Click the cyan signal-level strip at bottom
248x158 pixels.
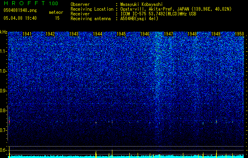[126, 156]
